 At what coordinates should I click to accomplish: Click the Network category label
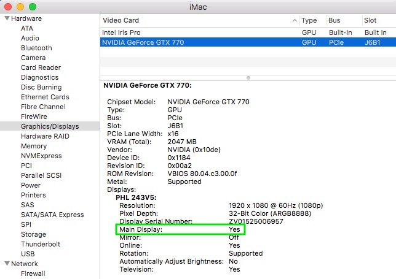[x=25, y=264]
